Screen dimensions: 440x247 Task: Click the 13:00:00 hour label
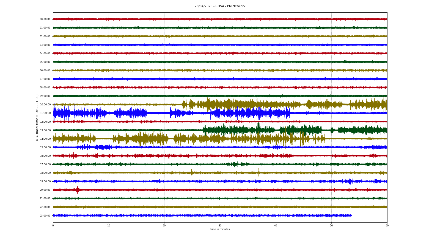pyautogui.click(x=45, y=130)
